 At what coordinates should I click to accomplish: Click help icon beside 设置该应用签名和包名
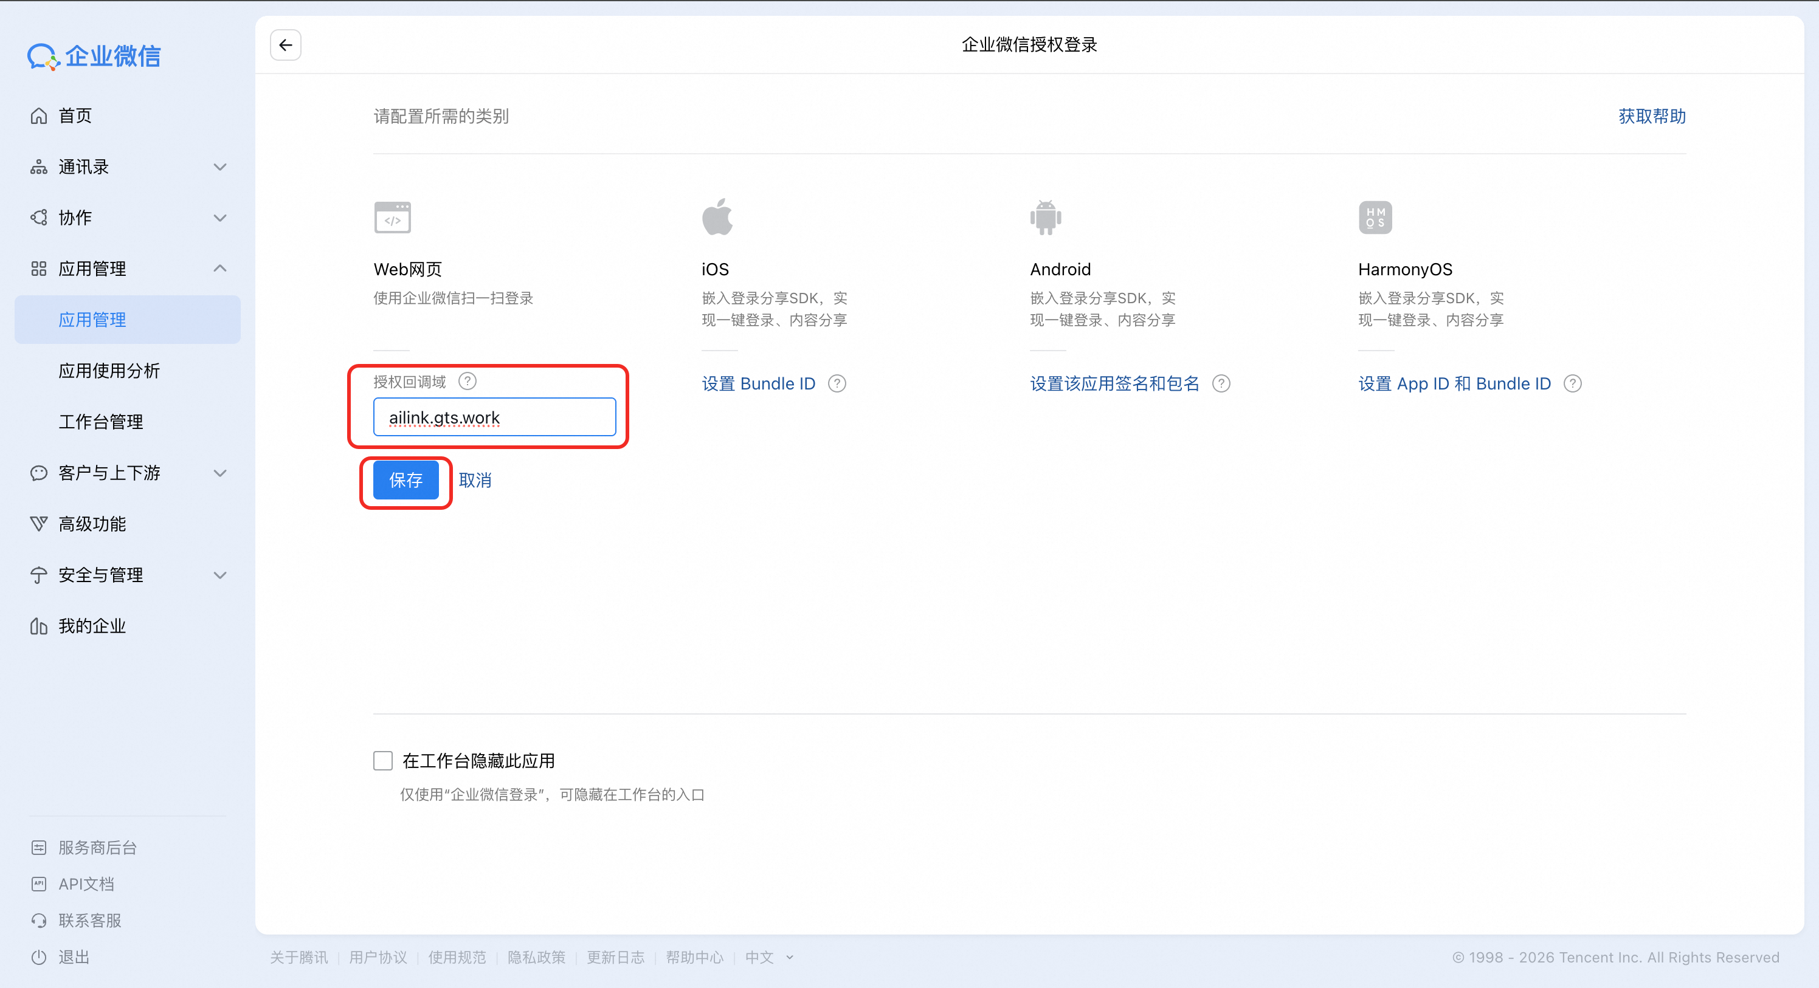click(x=1221, y=383)
